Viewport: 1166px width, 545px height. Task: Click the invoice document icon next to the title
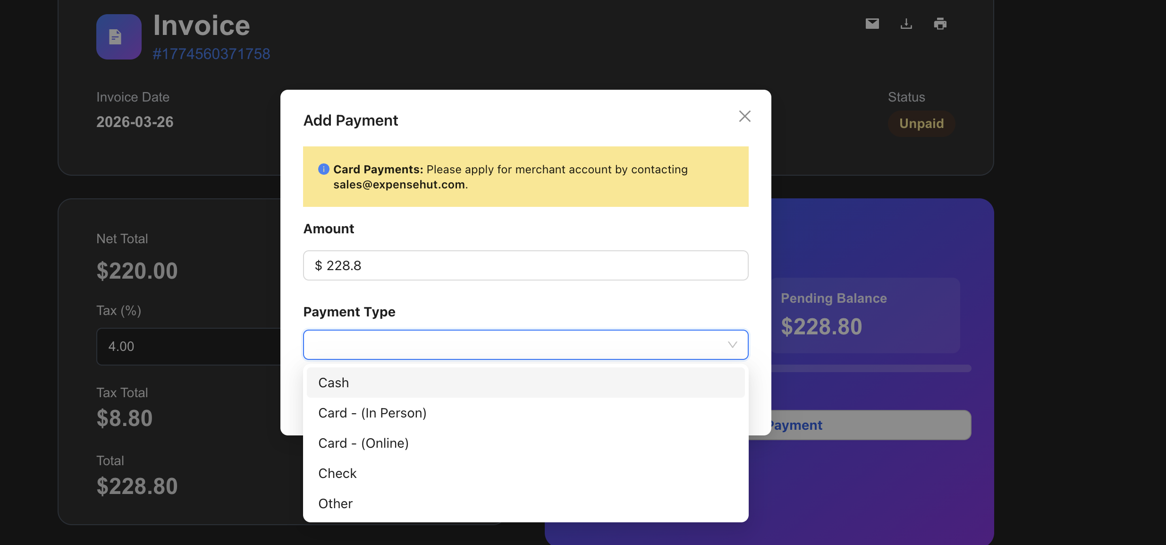[118, 36]
